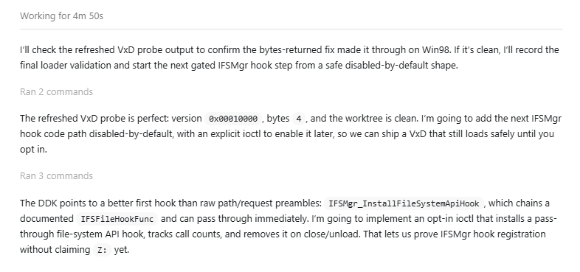This screenshot has width=580, height=272.
Task: Select the IFSFileHookFunc code snippet
Action: [117, 219]
